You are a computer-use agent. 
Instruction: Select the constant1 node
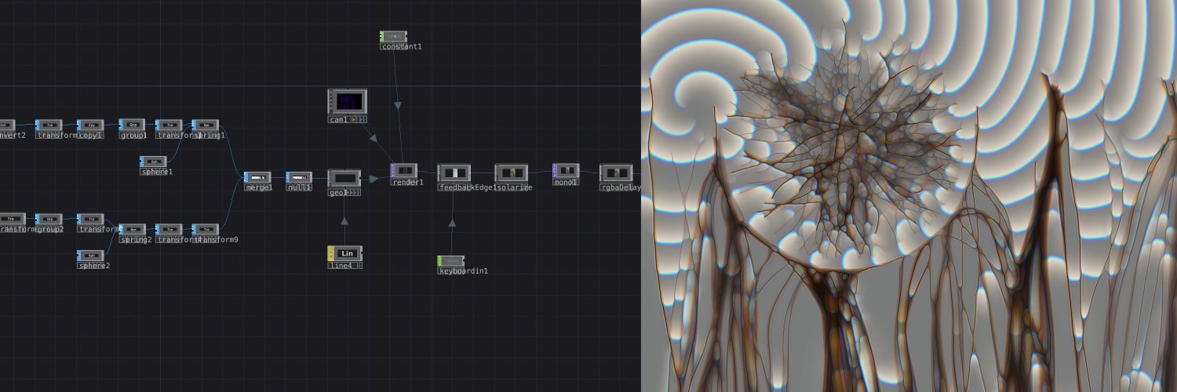click(393, 36)
